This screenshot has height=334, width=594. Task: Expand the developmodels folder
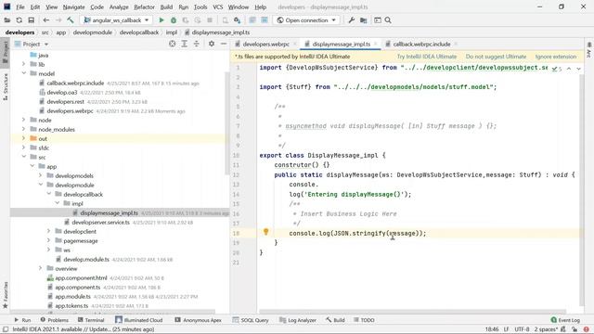pyautogui.click(x=41, y=175)
